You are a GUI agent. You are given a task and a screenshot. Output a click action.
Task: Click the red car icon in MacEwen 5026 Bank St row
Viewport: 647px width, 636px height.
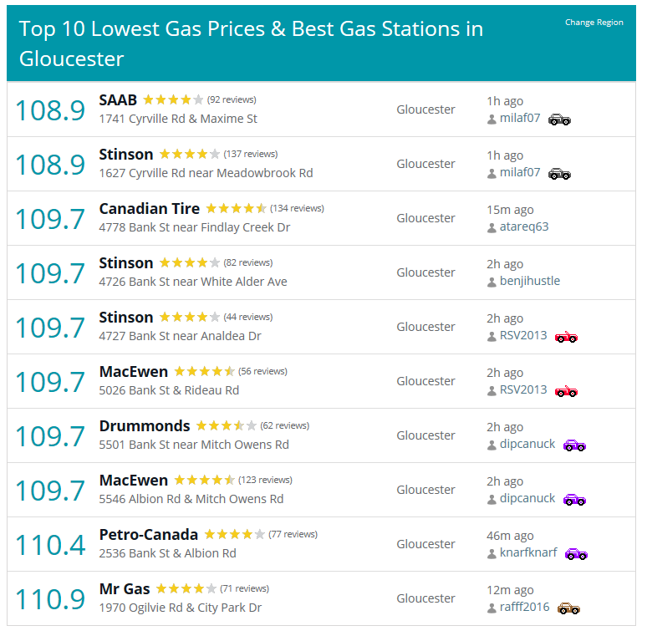click(566, 391)
